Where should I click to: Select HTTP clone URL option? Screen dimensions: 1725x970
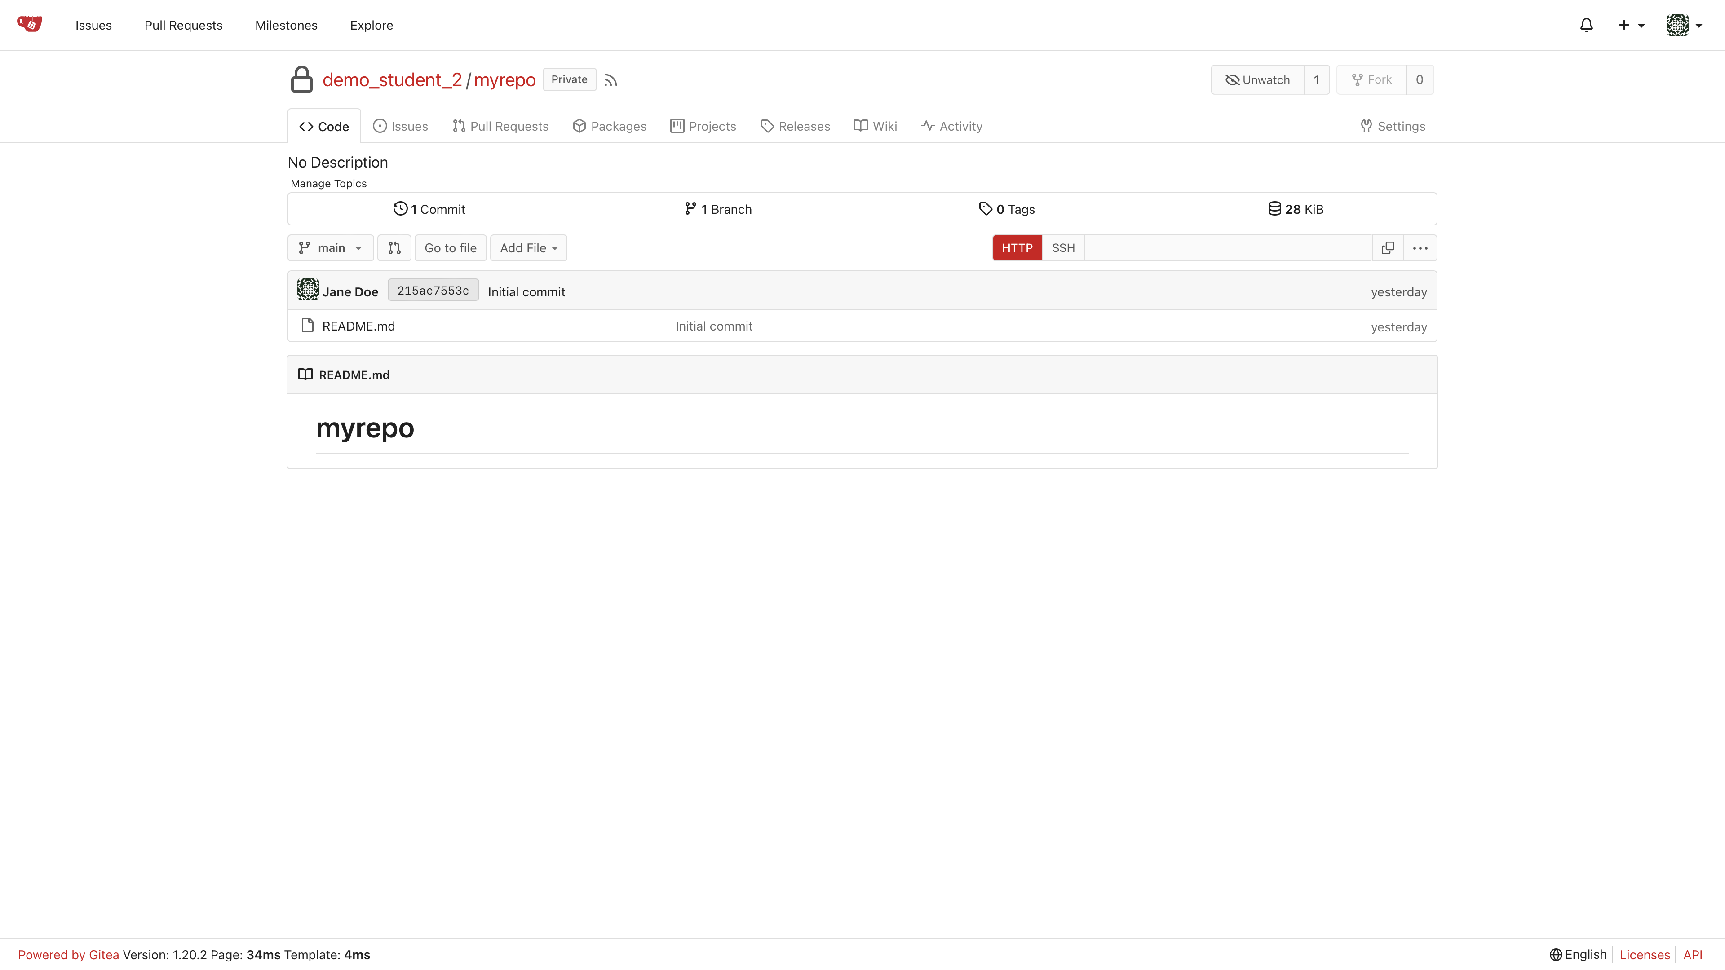click(1017, 248)
